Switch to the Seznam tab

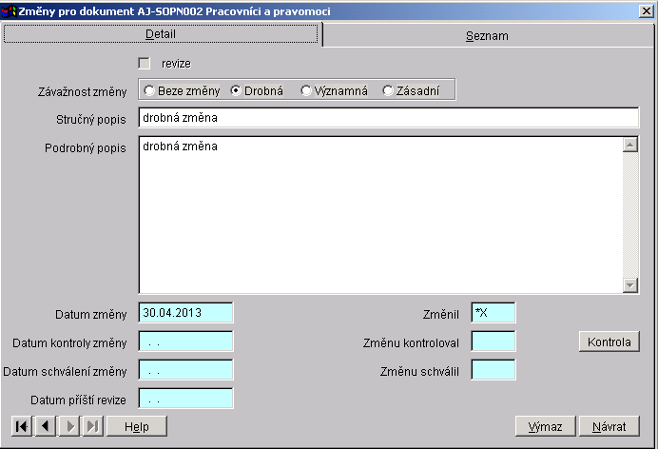tap(487, 35)
